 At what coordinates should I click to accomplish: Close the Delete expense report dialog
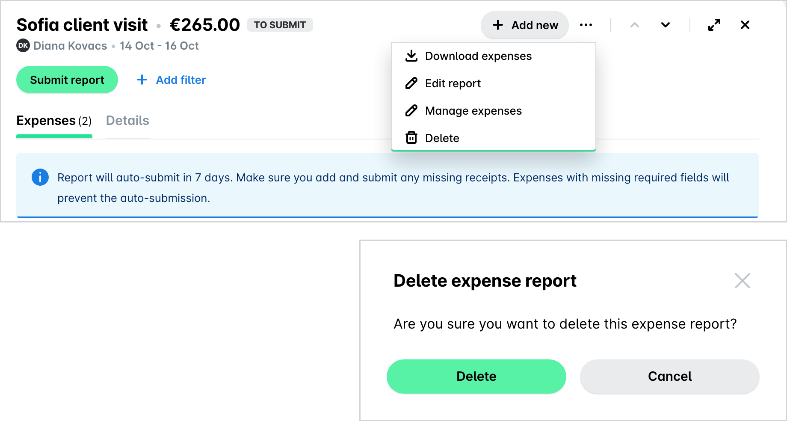(743, 281)
